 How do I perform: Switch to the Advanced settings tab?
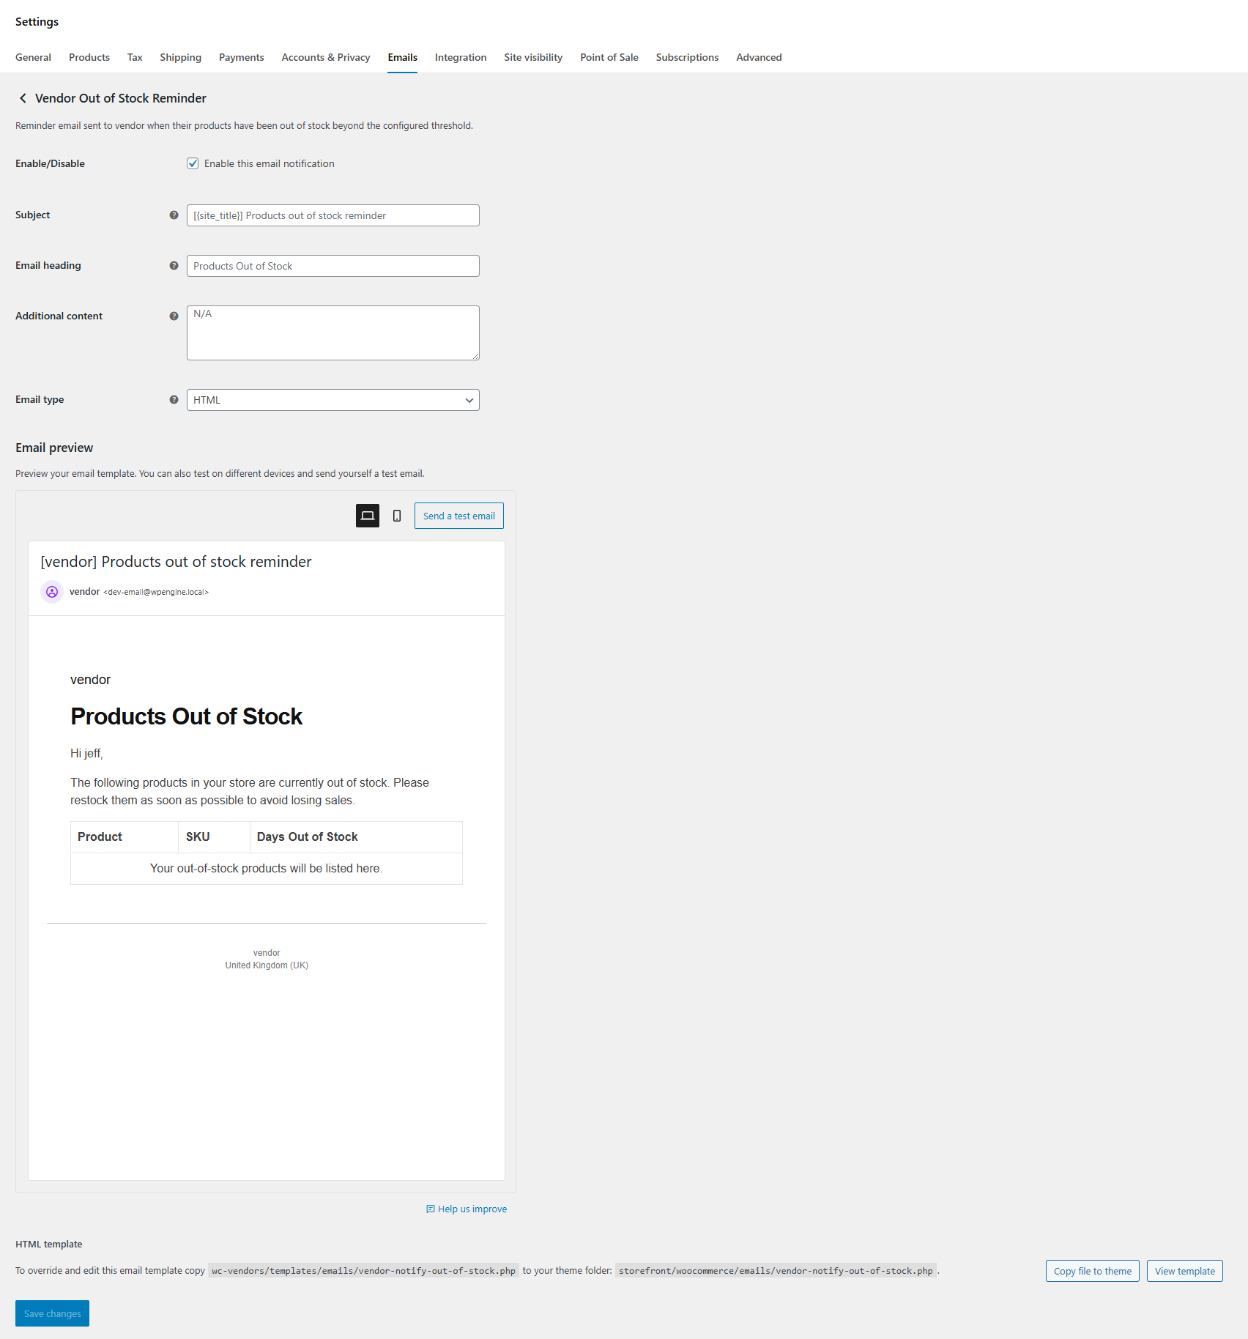click(759, 57)
